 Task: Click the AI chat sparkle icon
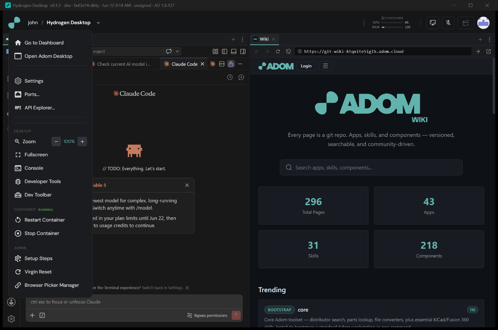click(x=169, y=51)
